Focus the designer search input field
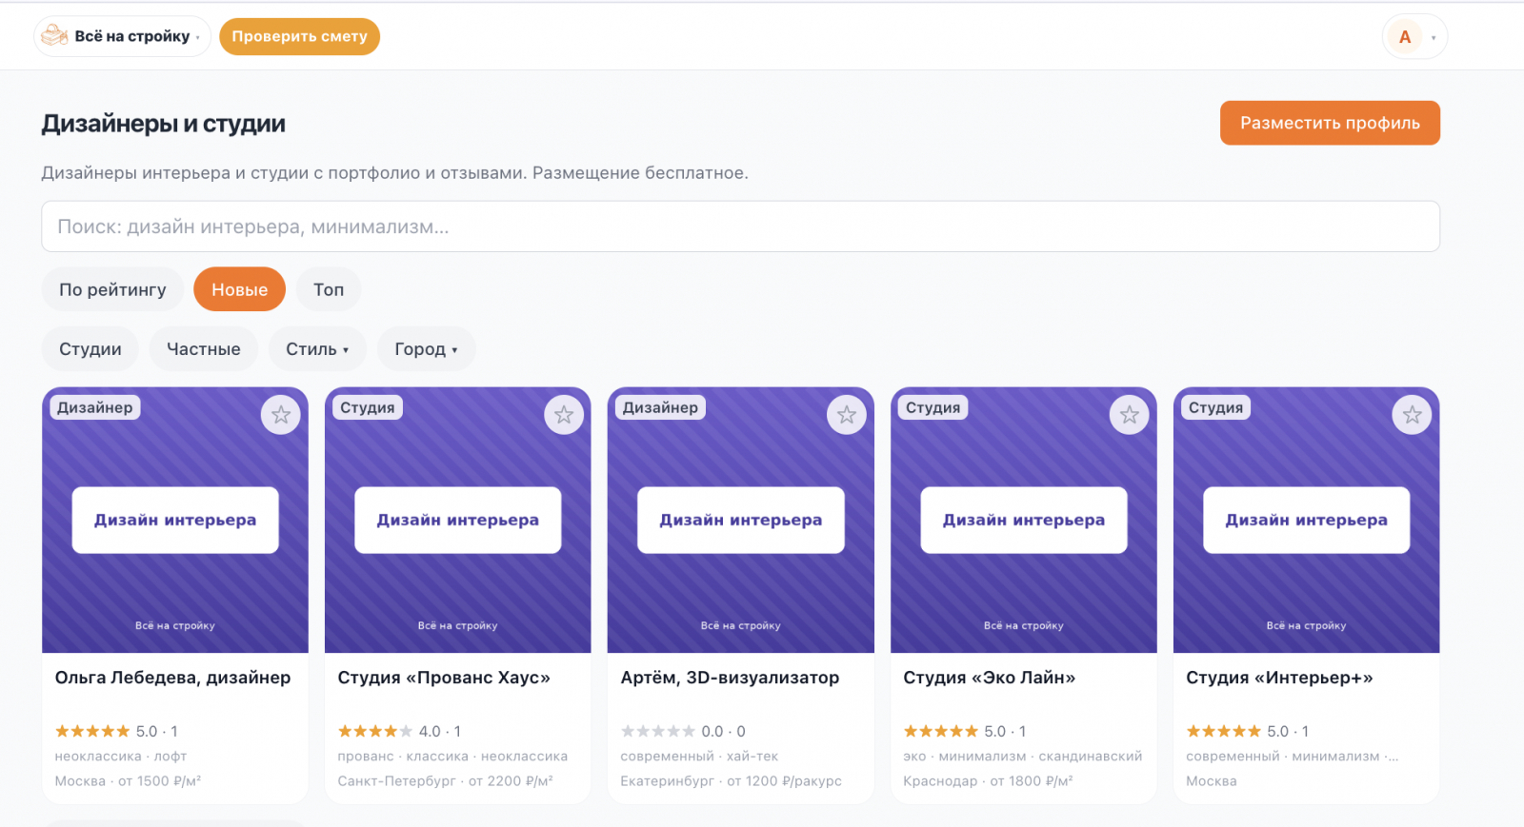Image resolution: width=1524 pixels, height=827 pixels. click(740, 226)
